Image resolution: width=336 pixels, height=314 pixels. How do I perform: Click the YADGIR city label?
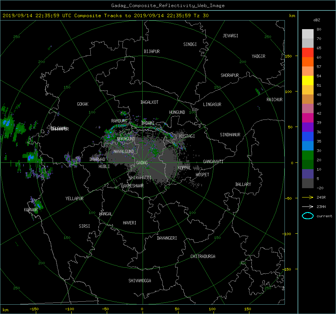tap(258, 56)
